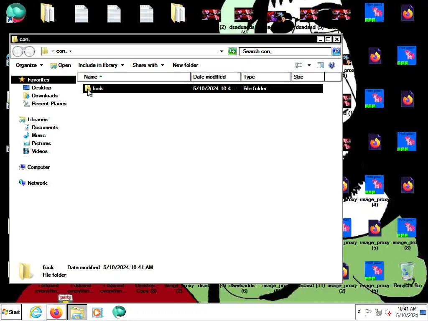Click the muted volume tray icon
Screen dimensions: 428x321
(x=388, y=312)
